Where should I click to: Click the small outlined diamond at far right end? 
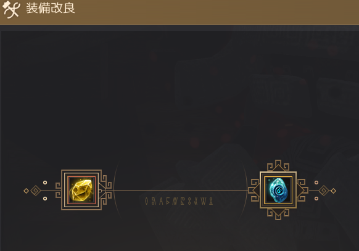click(x=333, y=191)
